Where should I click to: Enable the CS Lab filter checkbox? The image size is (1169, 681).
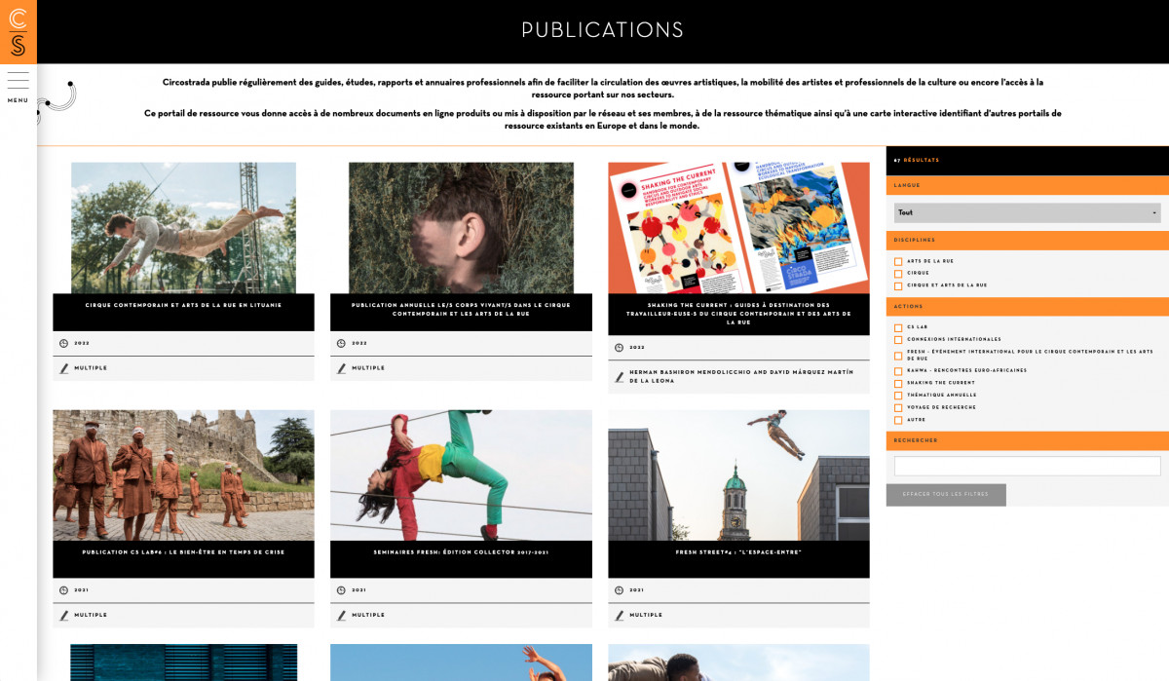pos(898,327)
